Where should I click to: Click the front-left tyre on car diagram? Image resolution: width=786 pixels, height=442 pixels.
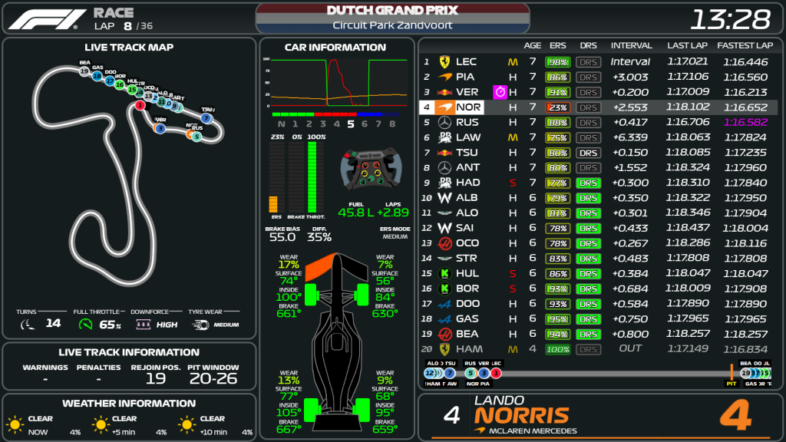coord(311,295)
